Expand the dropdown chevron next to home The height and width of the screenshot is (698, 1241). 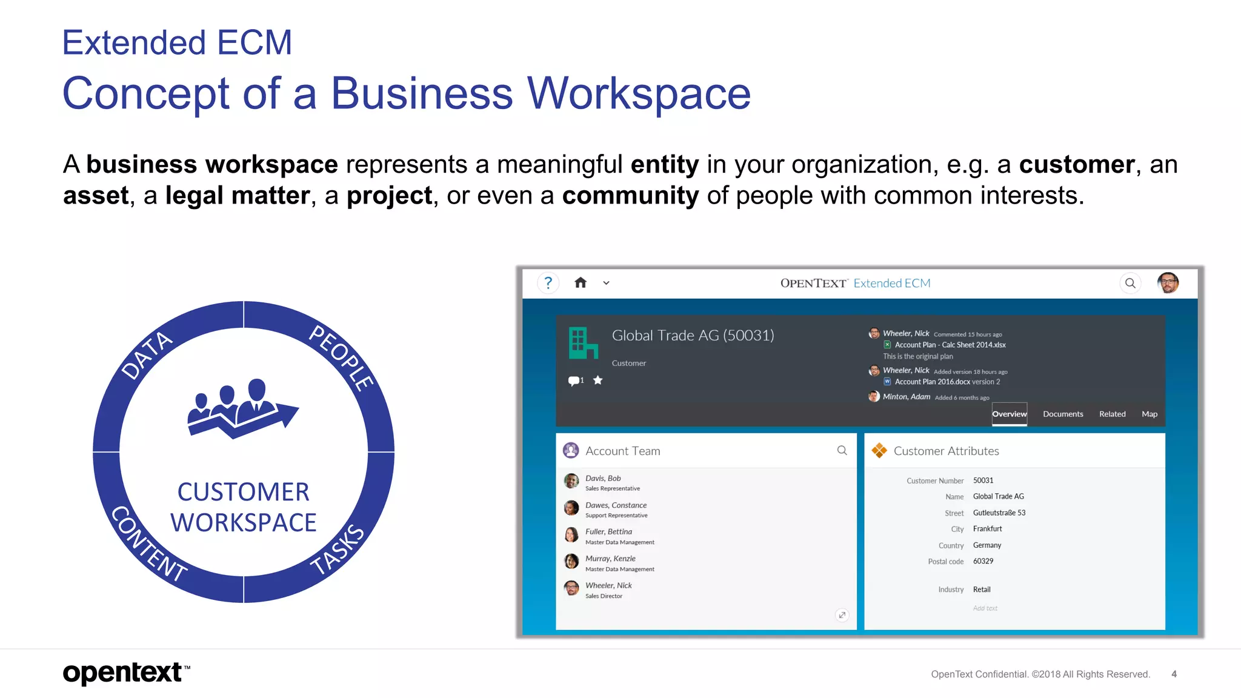coord(606,283)
